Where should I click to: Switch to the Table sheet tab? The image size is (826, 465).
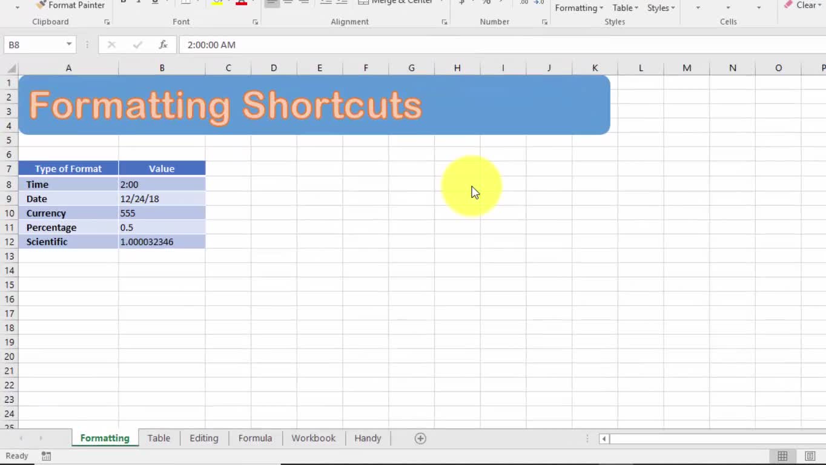pos(159,438)
